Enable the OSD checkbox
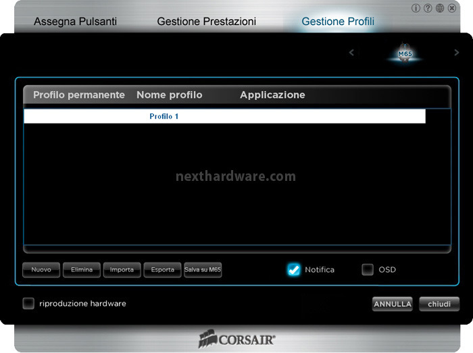 click(368, 269)
